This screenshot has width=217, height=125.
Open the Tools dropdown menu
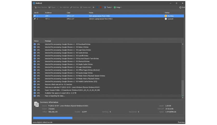click(108, 7)
